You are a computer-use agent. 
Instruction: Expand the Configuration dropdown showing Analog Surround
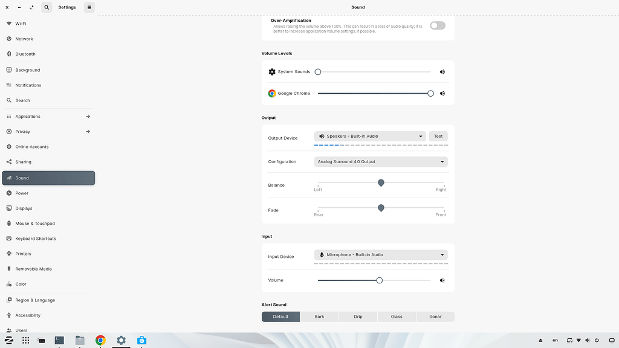[380, 161]
